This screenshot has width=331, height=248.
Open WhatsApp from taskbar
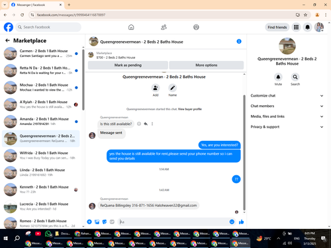tap(48, 233)
